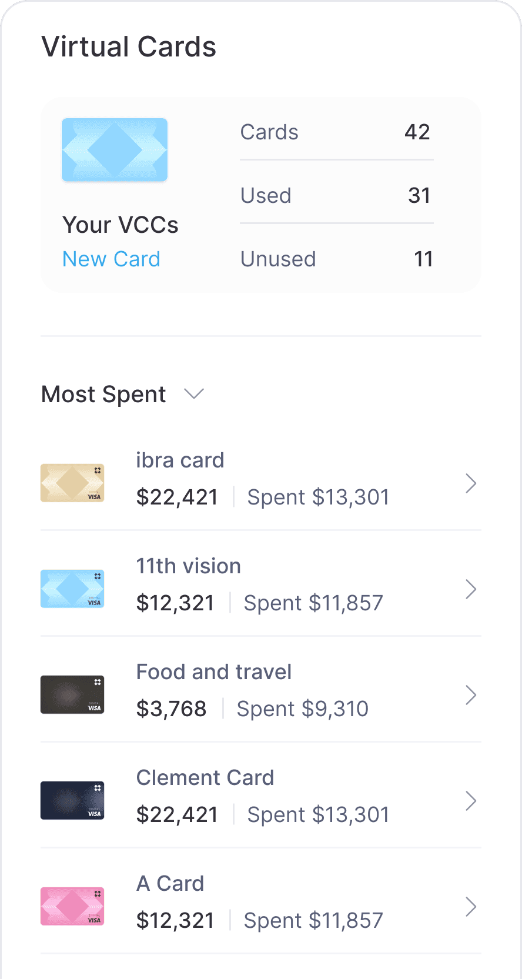The image size is (522, 979).
Task: Click the gold ibra card thumbnail
Action: point(72,483)
